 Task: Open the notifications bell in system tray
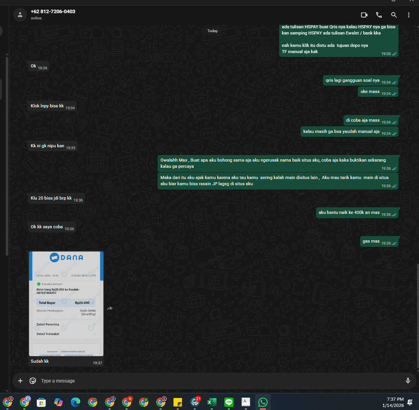pos(409,402)
